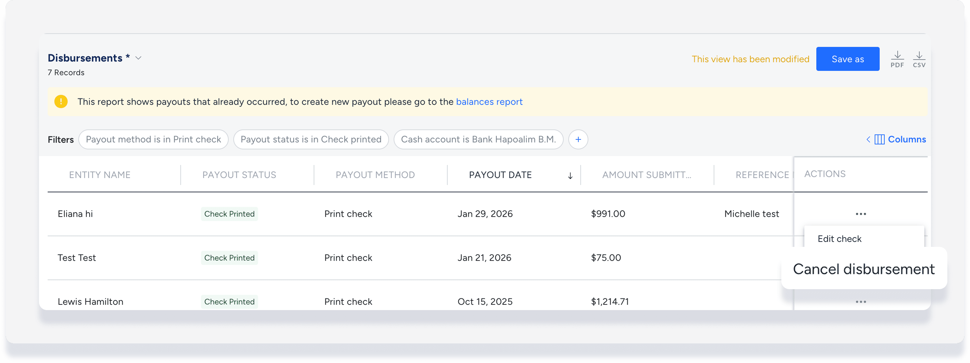
Task: Collapse columns panel with left chevron
Action: point(868,139)
